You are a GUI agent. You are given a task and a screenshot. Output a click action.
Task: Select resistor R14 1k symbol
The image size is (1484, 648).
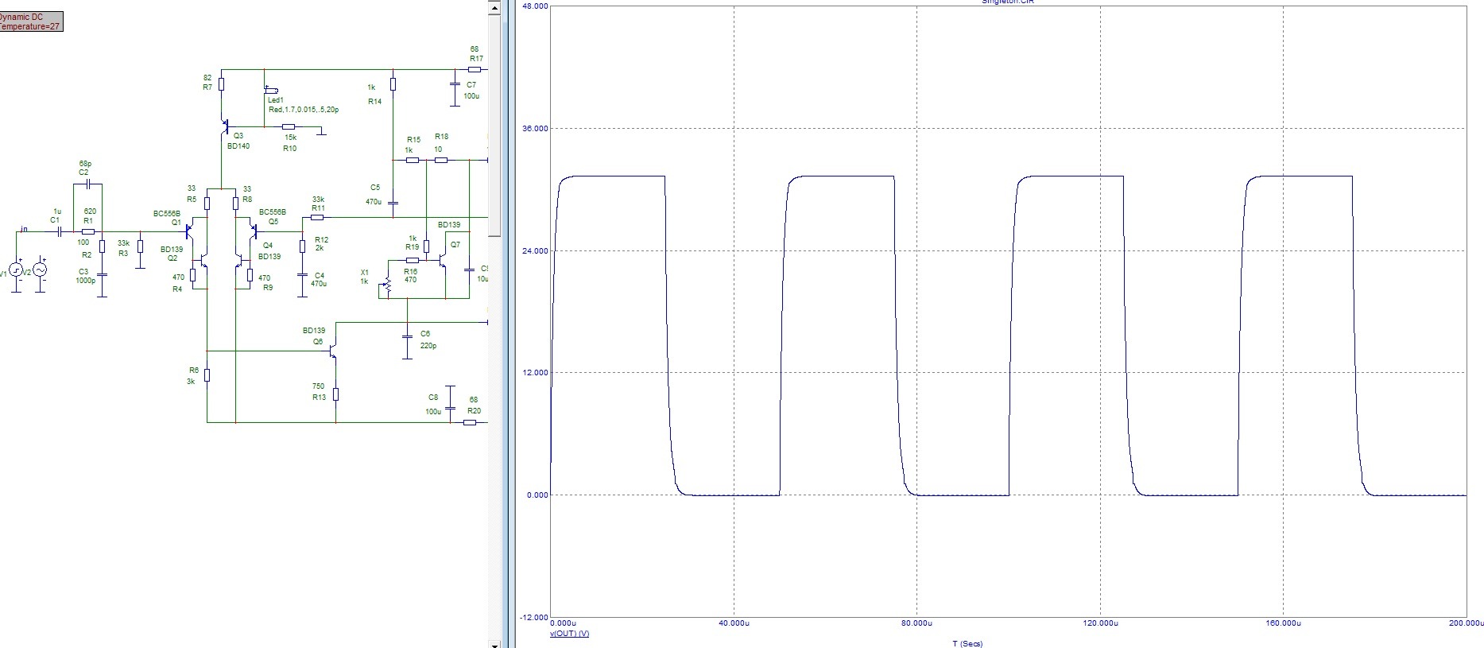coord(393,83)
